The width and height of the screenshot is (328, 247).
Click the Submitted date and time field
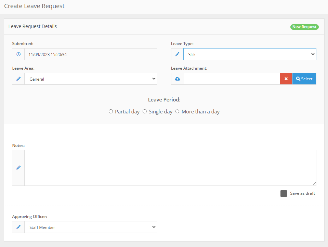[x=91, y=54]
